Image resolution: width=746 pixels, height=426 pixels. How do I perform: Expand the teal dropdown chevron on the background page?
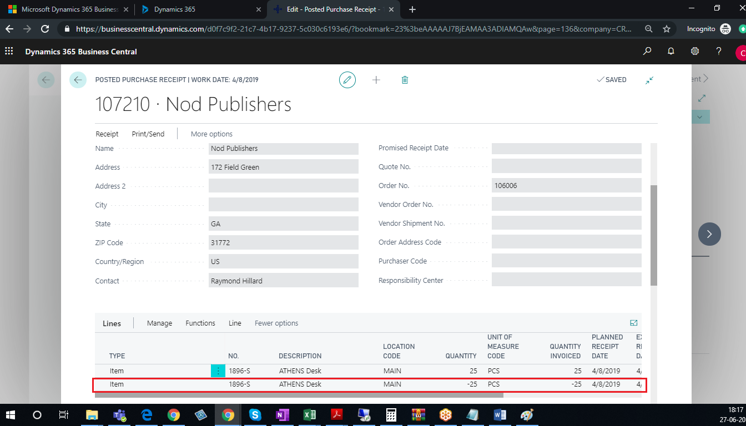point(699,117)
